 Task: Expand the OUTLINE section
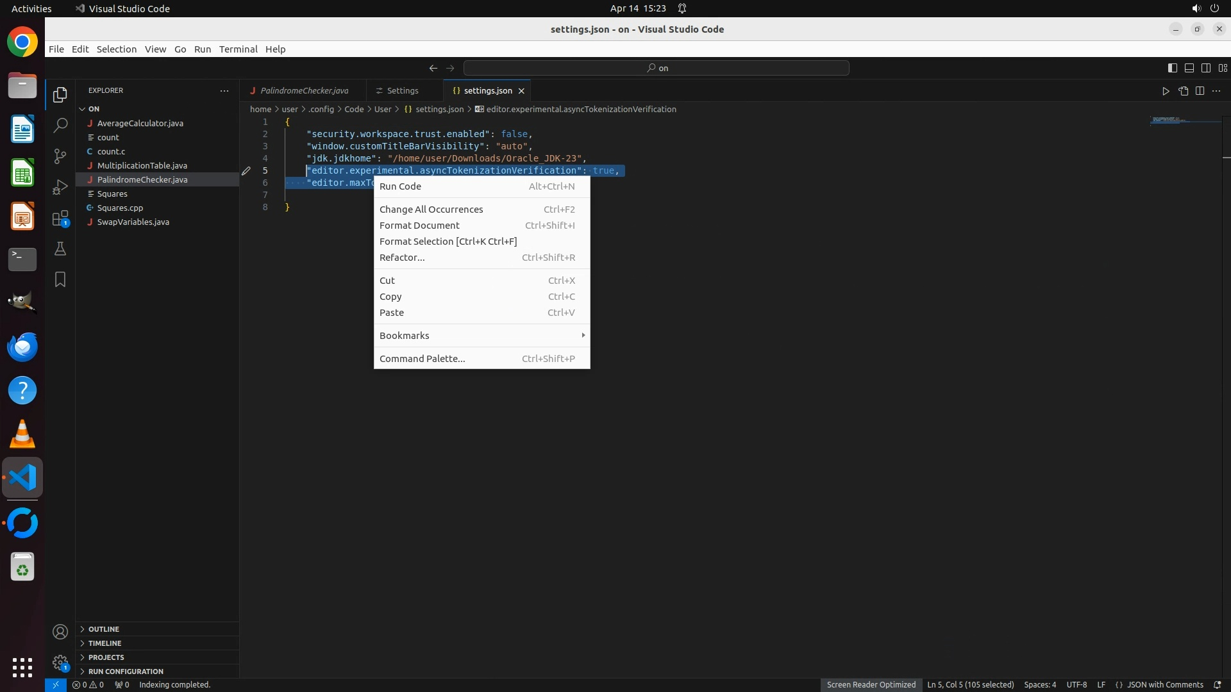pos(104,629)
